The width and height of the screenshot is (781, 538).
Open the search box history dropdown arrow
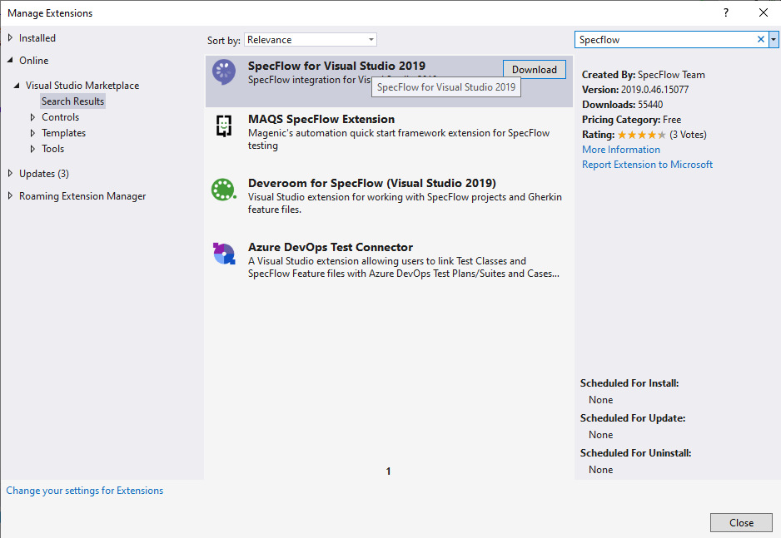774,39
